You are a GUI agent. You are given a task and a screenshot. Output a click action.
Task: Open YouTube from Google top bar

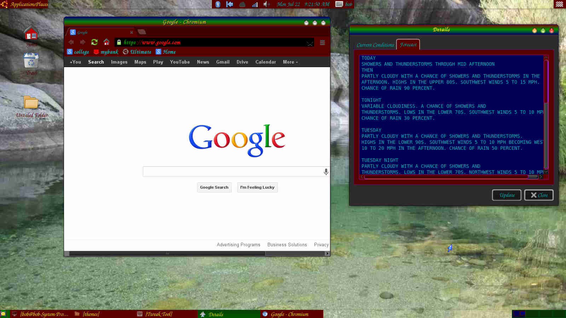(180, 62)
